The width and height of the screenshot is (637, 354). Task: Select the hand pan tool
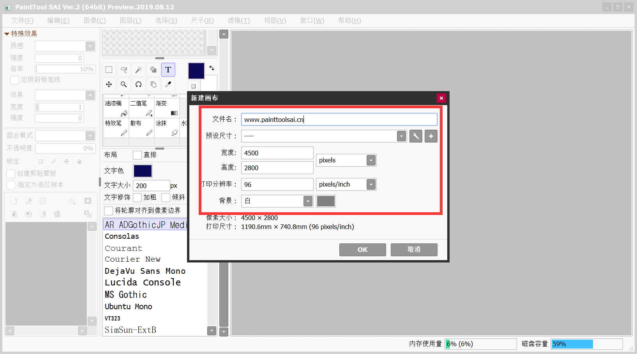tap(153, 84)
